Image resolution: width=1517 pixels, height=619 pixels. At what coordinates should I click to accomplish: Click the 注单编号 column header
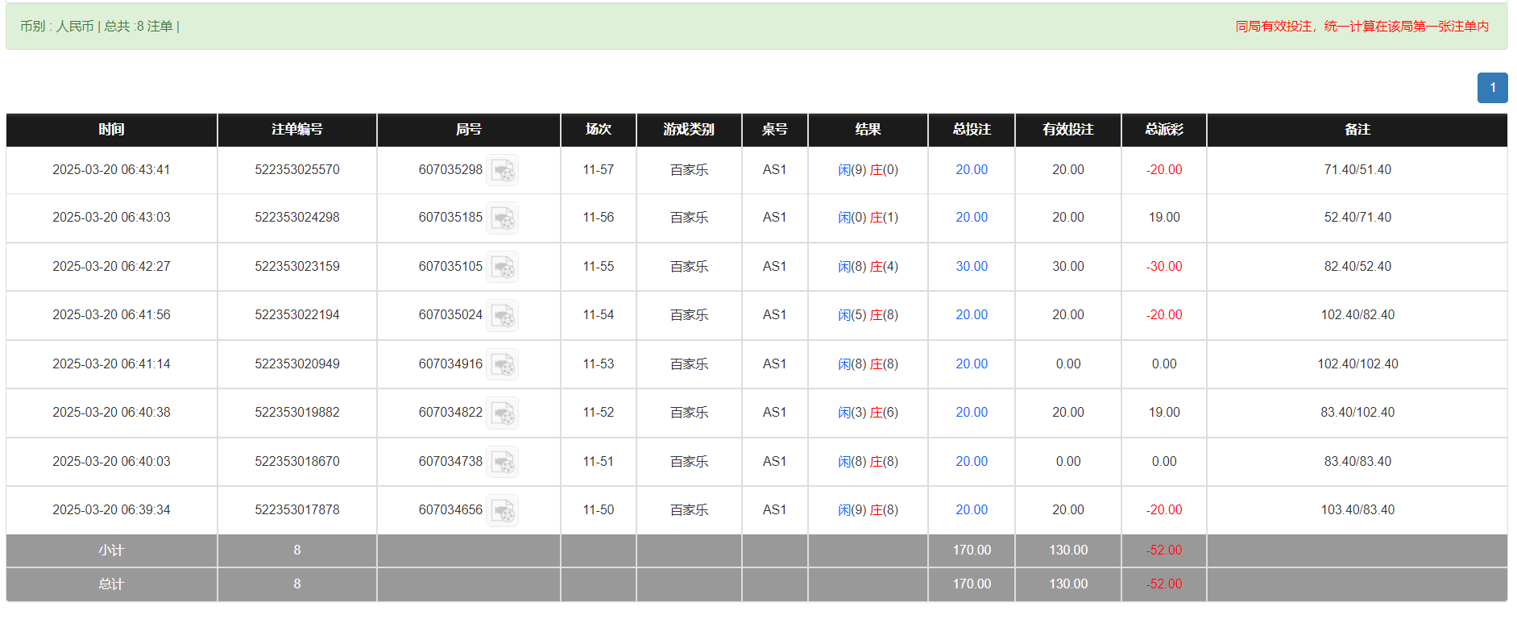tap(297, 130)
